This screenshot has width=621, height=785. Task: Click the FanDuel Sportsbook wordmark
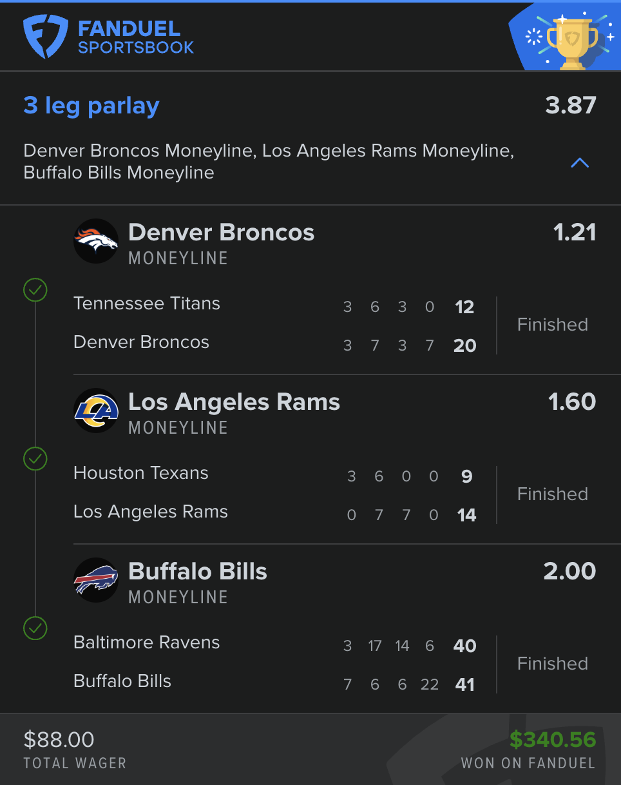[x=135, y=37]
